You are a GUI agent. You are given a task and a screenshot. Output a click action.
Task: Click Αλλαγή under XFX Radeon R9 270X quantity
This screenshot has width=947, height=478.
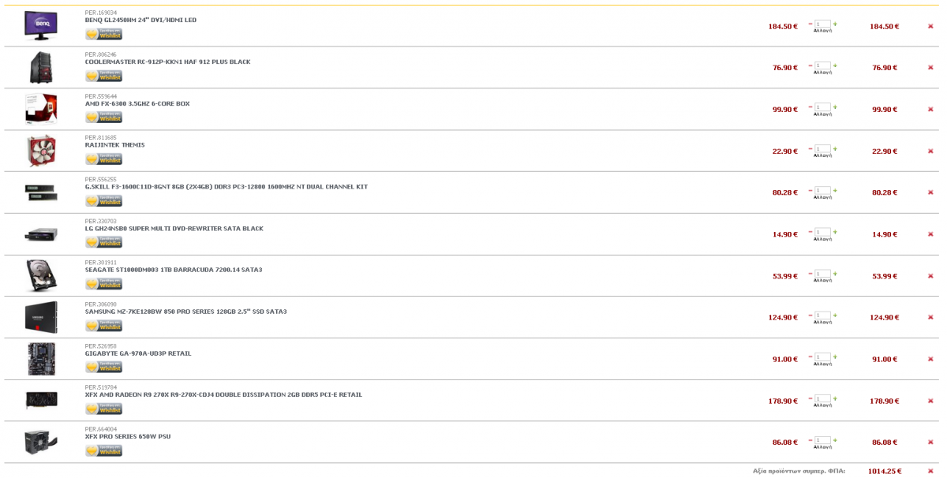pos(822,405)
